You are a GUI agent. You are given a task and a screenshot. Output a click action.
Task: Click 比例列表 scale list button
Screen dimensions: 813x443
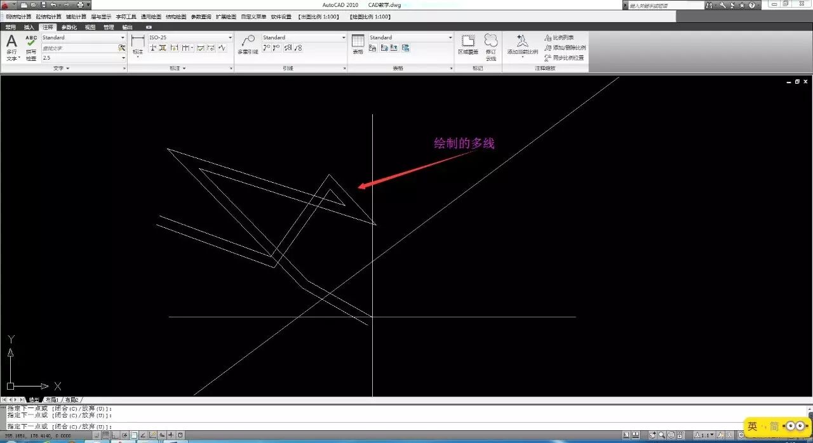559,37
